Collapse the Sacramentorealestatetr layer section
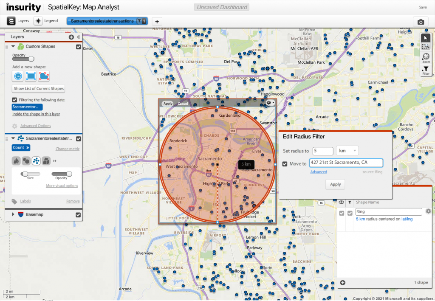This screenshot has height=301, width=435. click(x=13, y=138)
